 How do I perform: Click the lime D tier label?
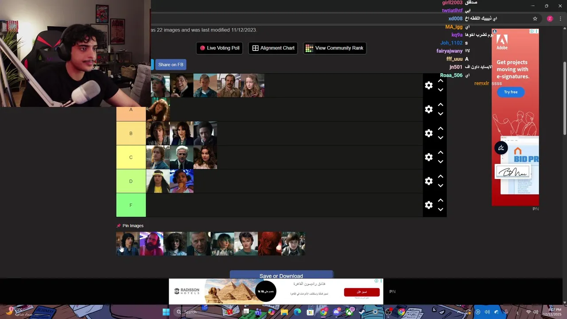click(131, 181)
